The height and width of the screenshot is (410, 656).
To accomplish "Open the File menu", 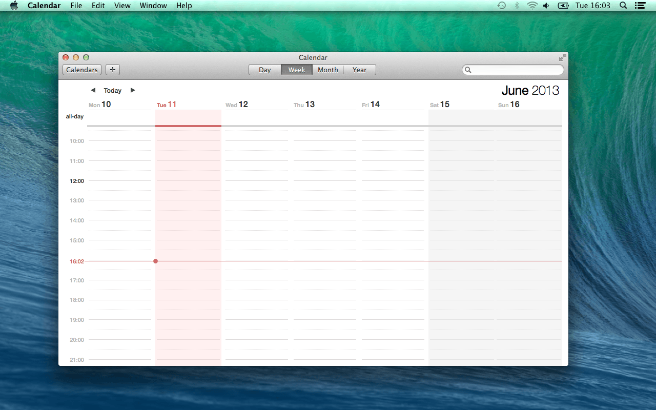I will pos(76,6).
